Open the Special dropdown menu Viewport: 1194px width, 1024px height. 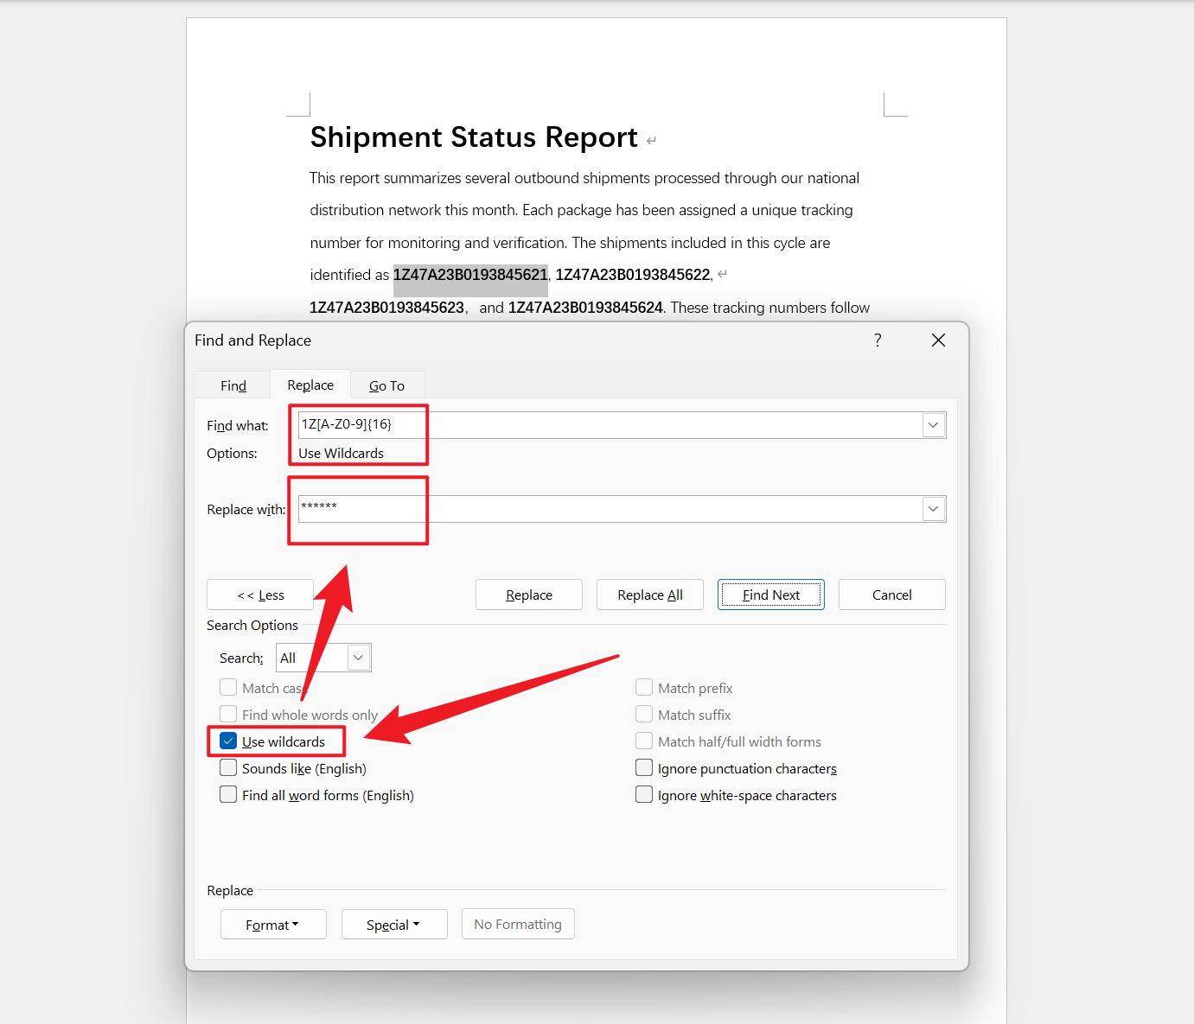point(394,925)
